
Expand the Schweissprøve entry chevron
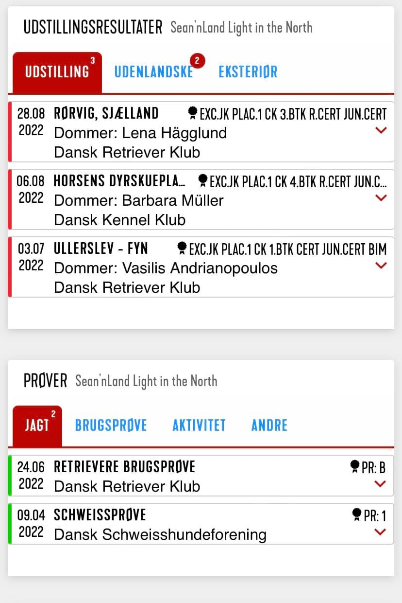[x=380, y=532]
